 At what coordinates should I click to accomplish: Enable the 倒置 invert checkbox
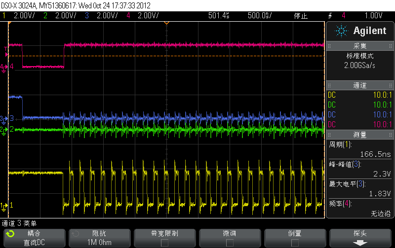295,243
